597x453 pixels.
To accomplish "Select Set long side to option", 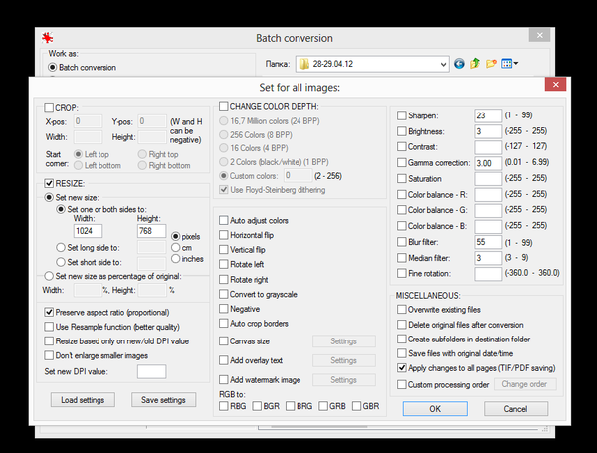I will [61, 248].
